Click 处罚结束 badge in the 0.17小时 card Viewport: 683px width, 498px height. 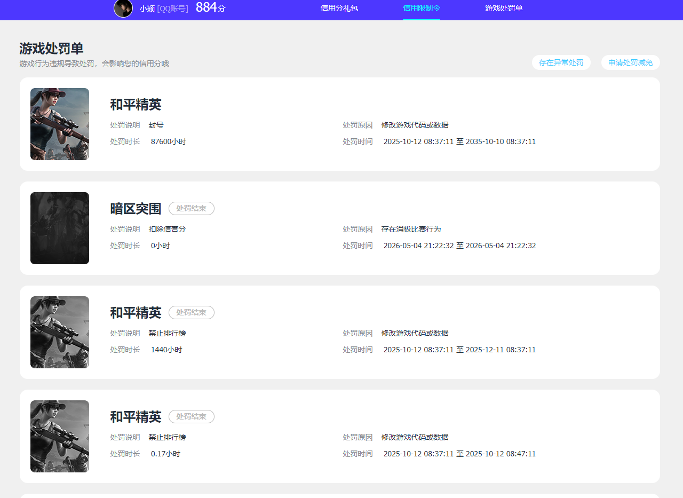coord(192,417)
